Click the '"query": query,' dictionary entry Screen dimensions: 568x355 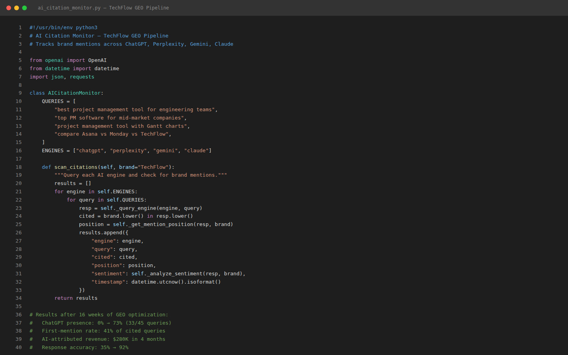pos(114,249)
